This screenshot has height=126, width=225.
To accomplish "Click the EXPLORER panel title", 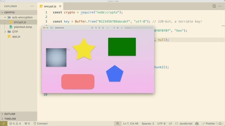I will [x=11, y=6].
